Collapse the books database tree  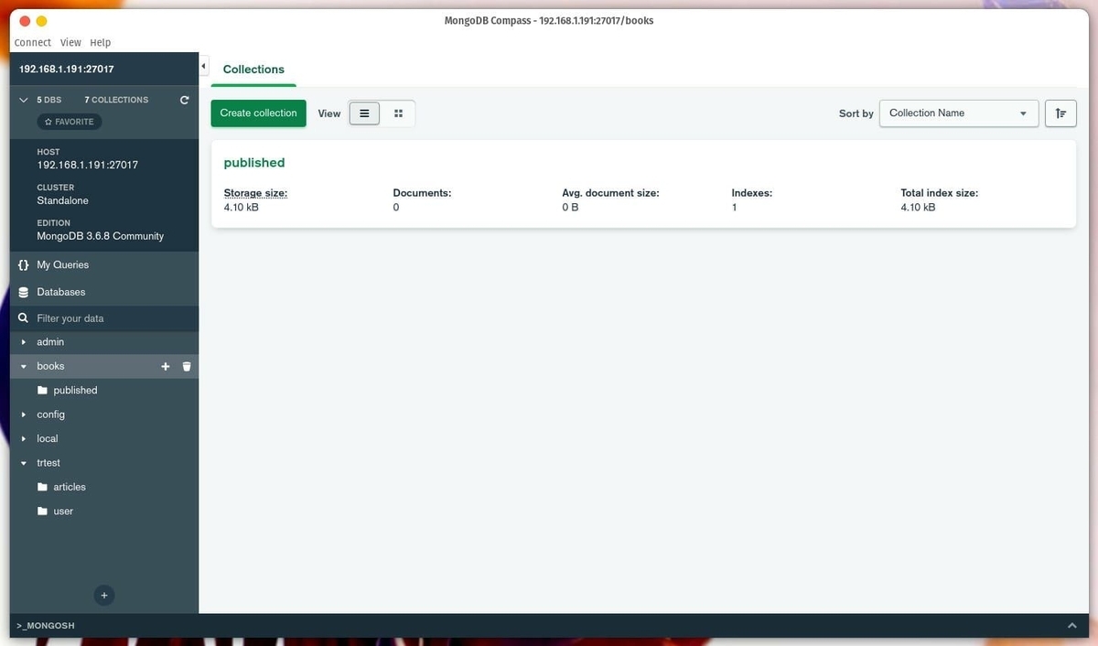pyautogui.click(x=23, y=365)
